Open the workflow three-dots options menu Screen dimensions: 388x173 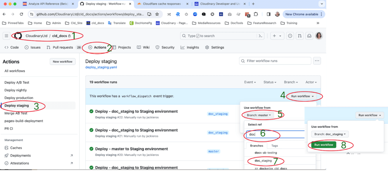click(317, 61)
